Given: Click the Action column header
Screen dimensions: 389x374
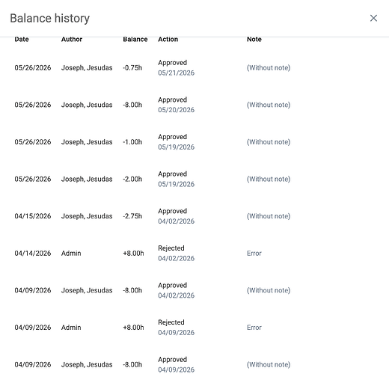Looking at the screenshot, I should (x=168, y=39).
